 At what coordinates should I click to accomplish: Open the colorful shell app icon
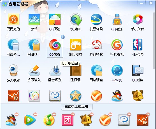pyautogui.click(x=34, y=96)
